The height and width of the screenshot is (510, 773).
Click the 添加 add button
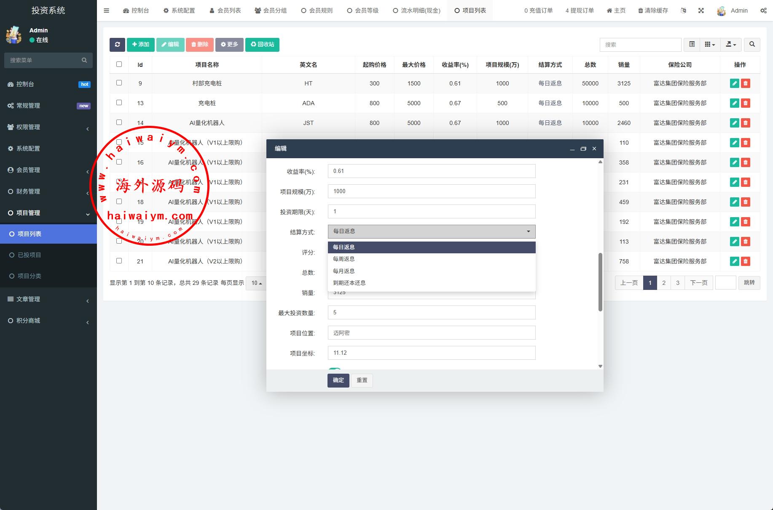140,45
